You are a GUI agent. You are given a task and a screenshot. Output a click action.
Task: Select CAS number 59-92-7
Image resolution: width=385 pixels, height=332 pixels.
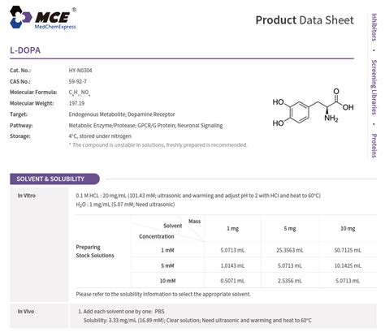pyautogui.click(x=78, y=81)
